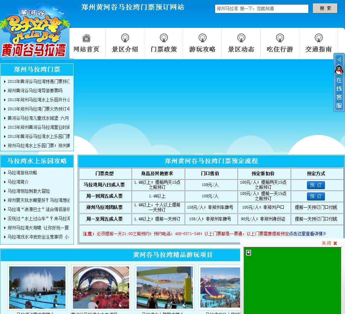Open the 景区动态 menu item
This screenshot has width=345, height=314.
pyautogui.click(x=241, y=49)
